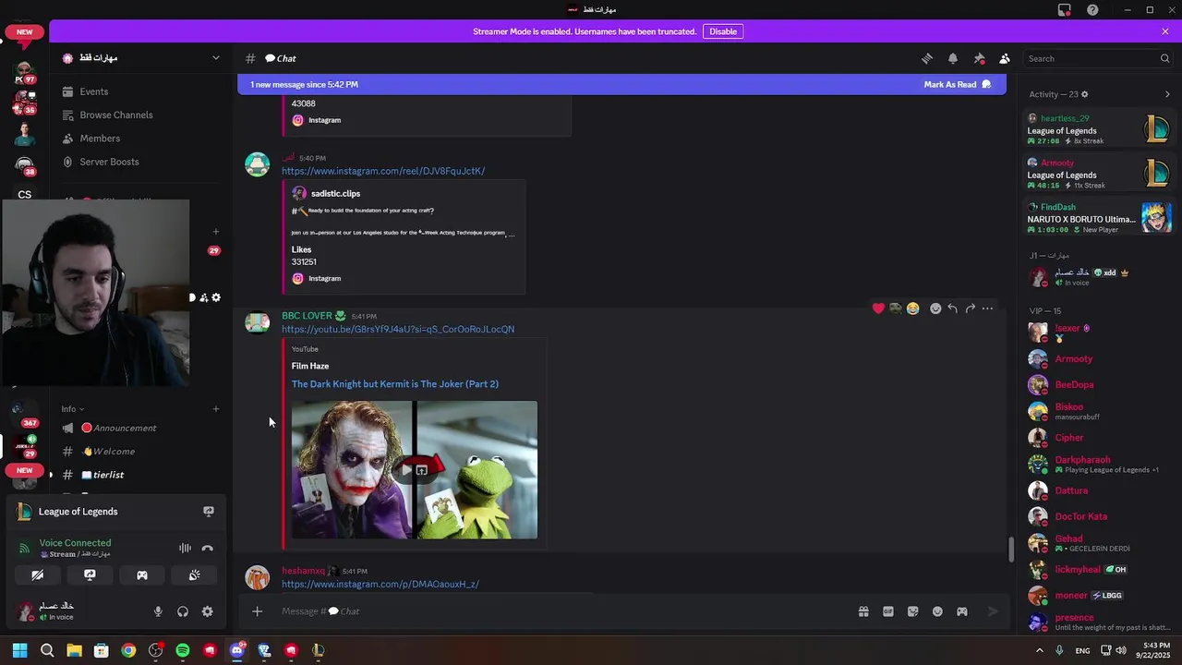The width and height of the screenshot is (1182, 665).
Task: Open Instagram reel link DJV8FquJctK
Action: 383,171
